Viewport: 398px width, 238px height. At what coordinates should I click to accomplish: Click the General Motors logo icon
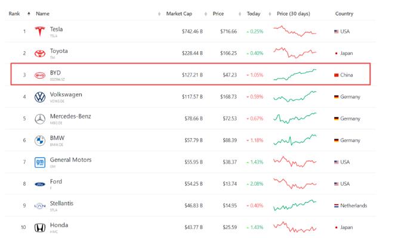[x=41, y=162]
